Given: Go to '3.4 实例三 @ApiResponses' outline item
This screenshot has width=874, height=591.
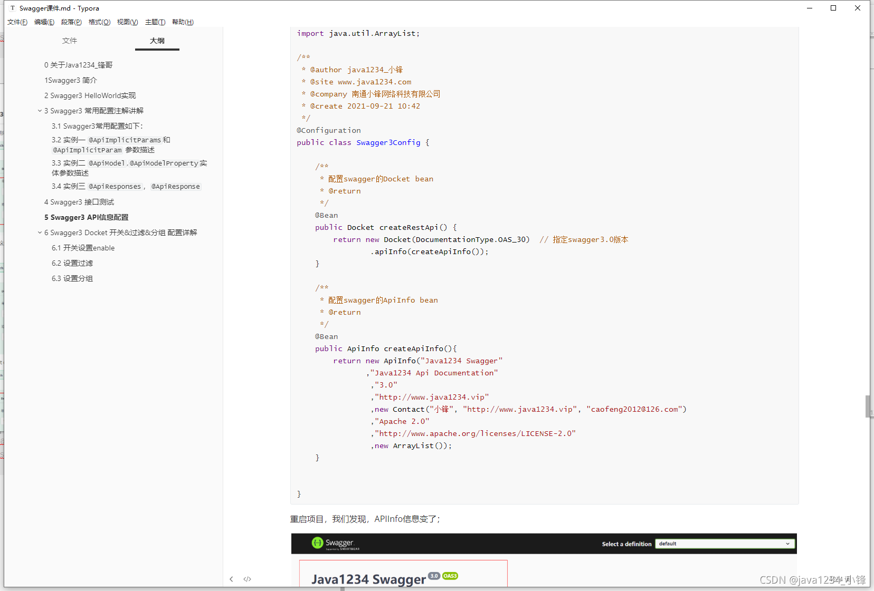Looking at the screenshot, I should click(126, 186).
